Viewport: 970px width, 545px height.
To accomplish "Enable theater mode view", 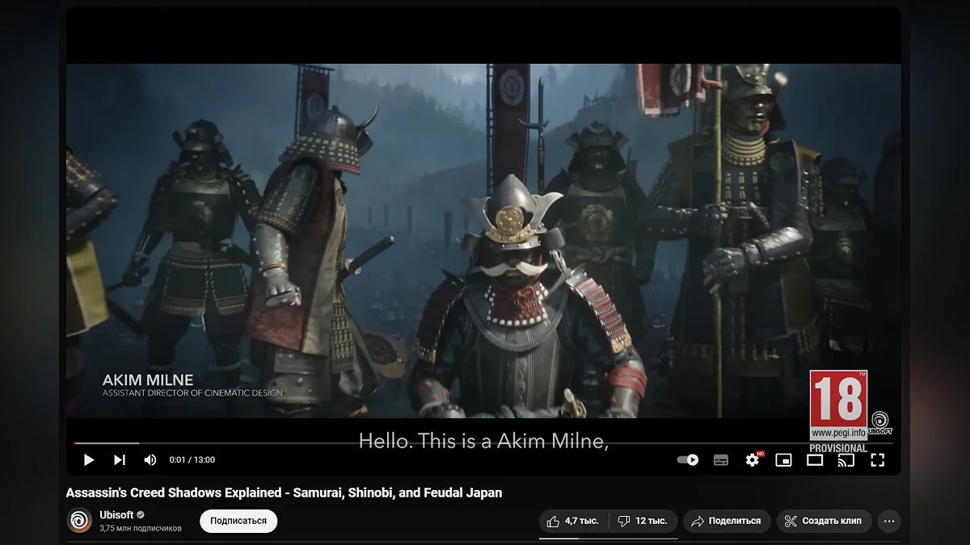I will (x=815, y=459).
